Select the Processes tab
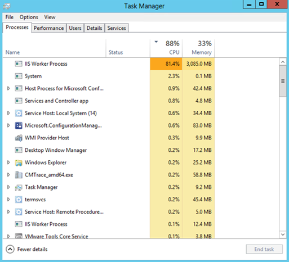The image size is (289, 262). (17, 28)
